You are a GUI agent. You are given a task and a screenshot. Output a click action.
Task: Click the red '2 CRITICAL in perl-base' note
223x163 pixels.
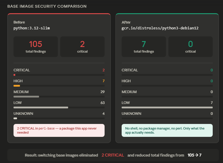tap(59, 130)
